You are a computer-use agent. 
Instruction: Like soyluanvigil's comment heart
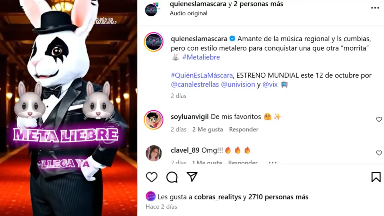(x=379, y=119)
